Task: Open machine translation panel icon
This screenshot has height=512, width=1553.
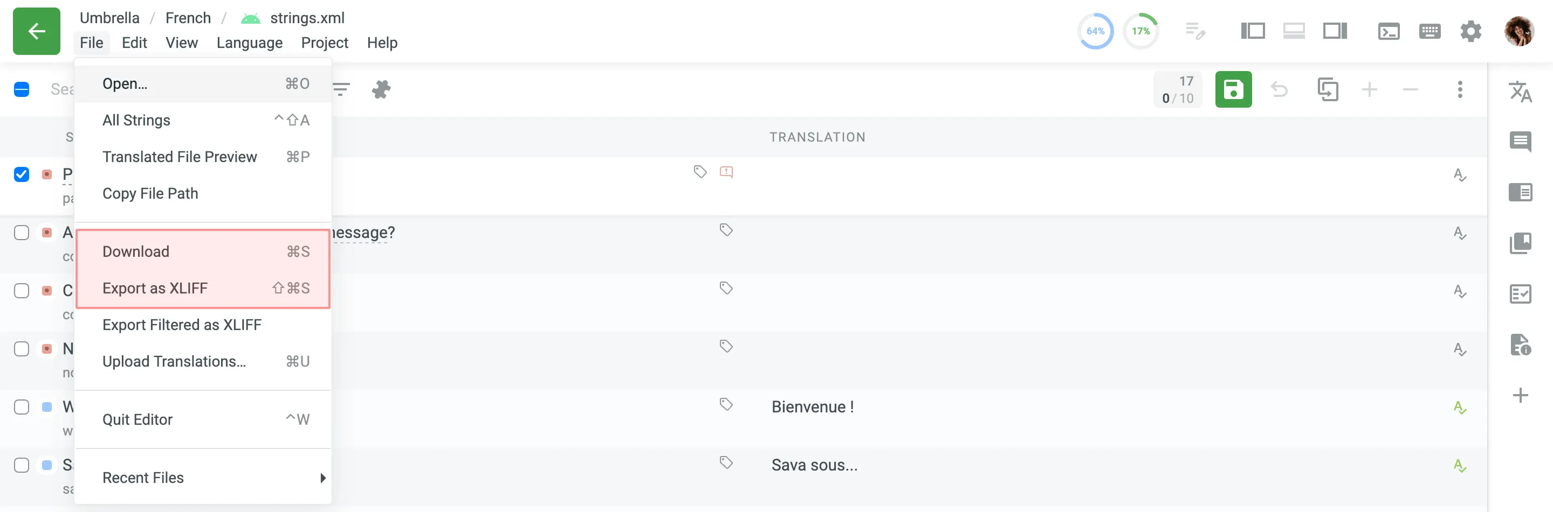Action: (x=1520, y=92)
